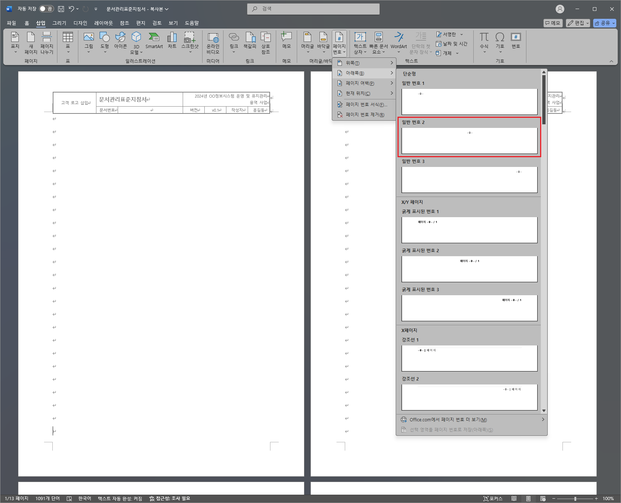The image size is (621, 503).
Task: Open the footer (바닥글) menu
Action: point(323,43)
